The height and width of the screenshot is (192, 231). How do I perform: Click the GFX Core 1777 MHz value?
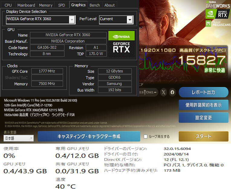[x=47, y=71]
